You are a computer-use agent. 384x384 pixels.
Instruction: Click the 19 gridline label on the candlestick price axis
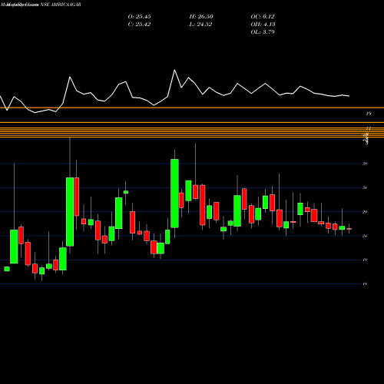[x=365, y=260]
